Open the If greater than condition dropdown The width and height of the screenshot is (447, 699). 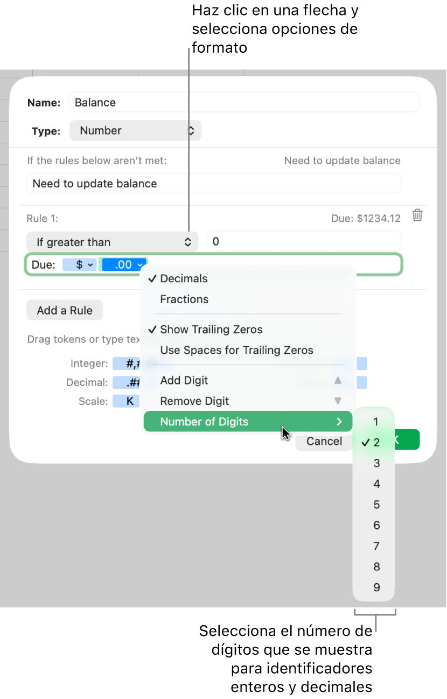tap(111, 242)
